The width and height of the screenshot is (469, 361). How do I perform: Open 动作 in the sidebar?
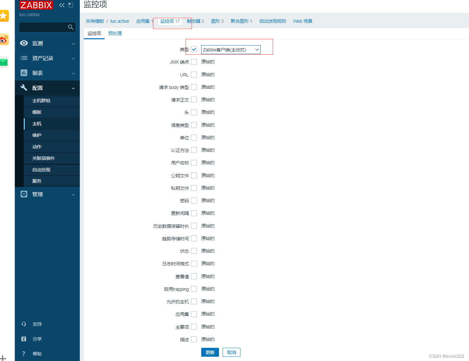point(52,147)
